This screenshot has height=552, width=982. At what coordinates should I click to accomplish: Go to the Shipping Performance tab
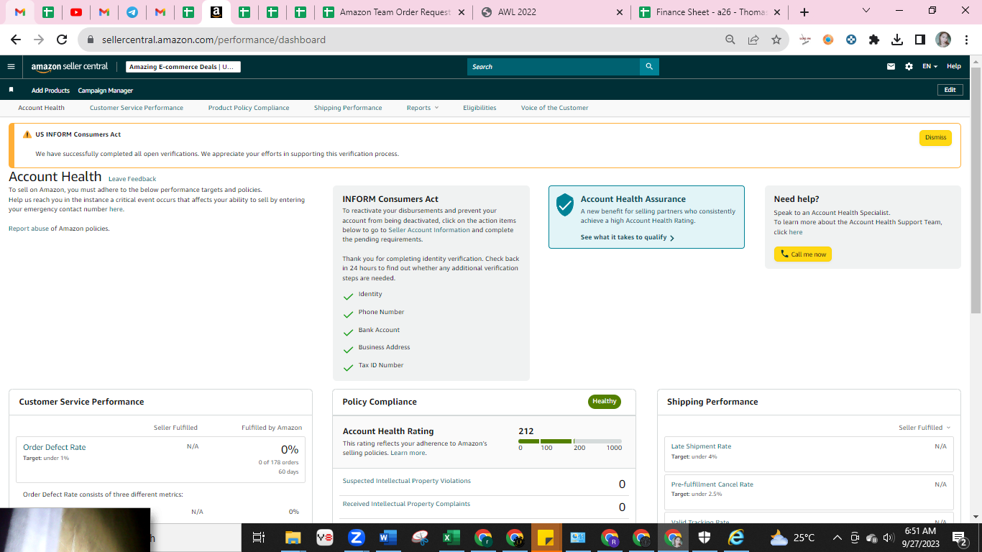(x=348, y=108)
